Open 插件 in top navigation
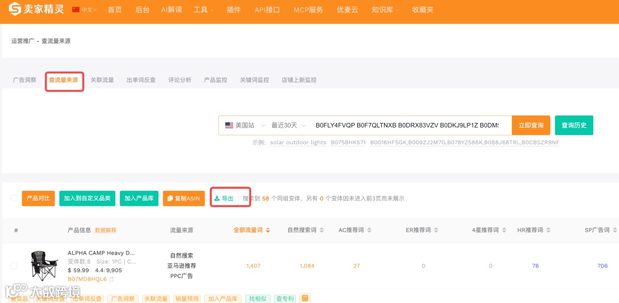619x303 pixels. [234, 10]
